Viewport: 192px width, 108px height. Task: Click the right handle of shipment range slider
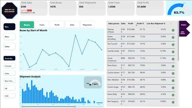click(x=75, y=107)
